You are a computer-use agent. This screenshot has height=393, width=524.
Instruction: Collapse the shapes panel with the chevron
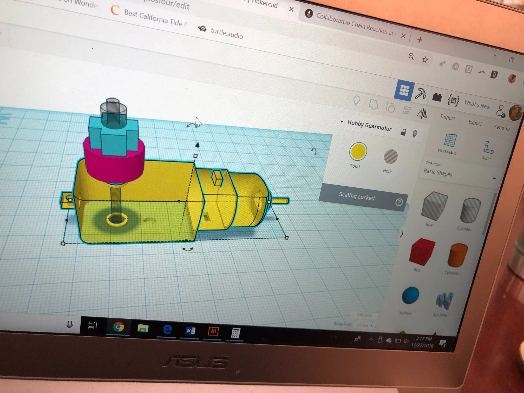click(x=402, y=233)
